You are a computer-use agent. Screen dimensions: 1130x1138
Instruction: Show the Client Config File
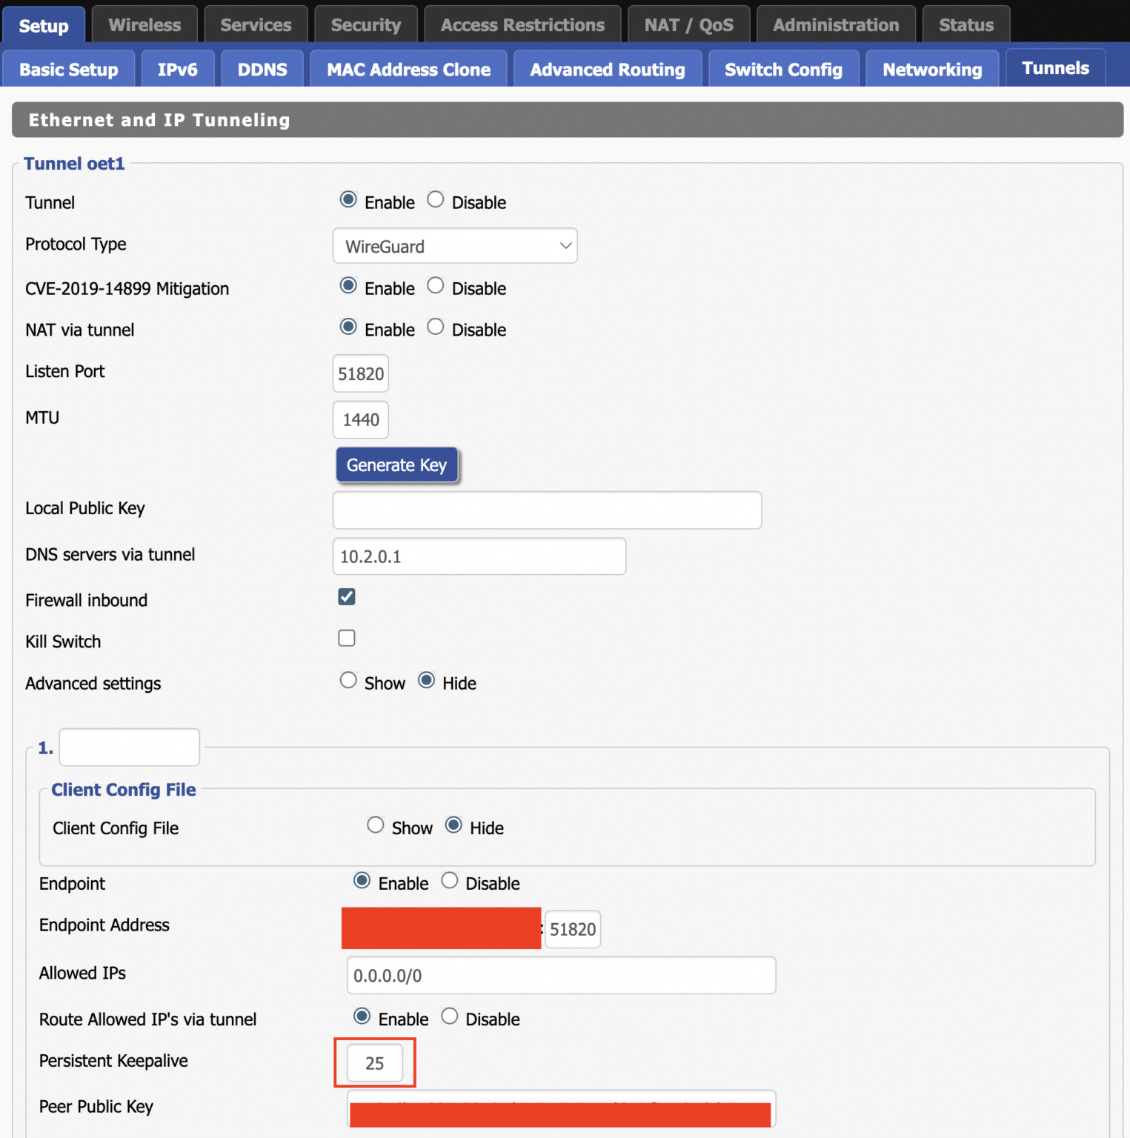point(376,825)
